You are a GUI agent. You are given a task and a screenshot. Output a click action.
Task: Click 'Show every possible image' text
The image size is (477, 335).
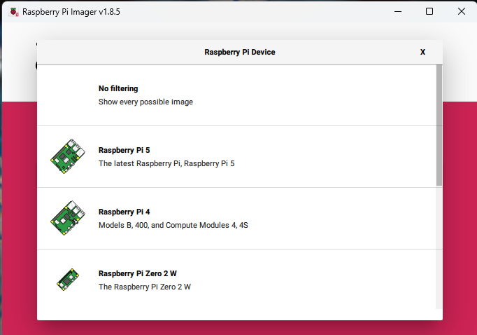tap(145, 102)
